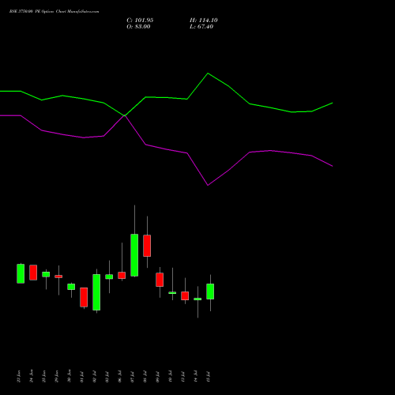Click the last date label on the x-axis
Image resolution: width=395 pixels, height=395 pixels.
(209, 377)
